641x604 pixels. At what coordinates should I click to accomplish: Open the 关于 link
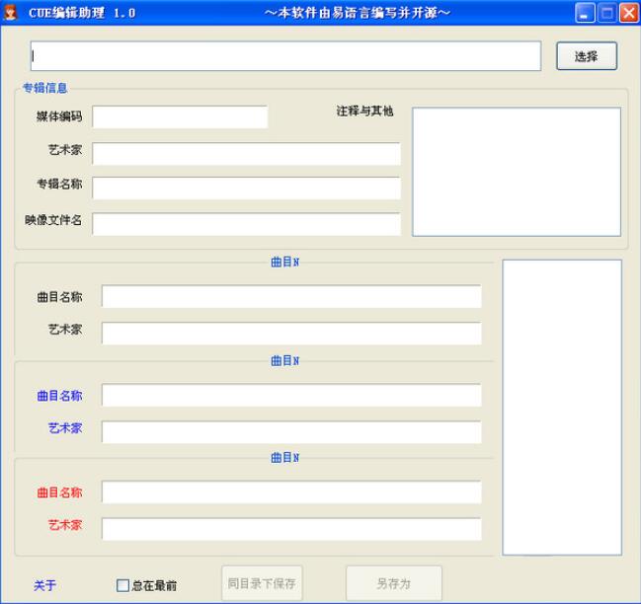point(45,585)
